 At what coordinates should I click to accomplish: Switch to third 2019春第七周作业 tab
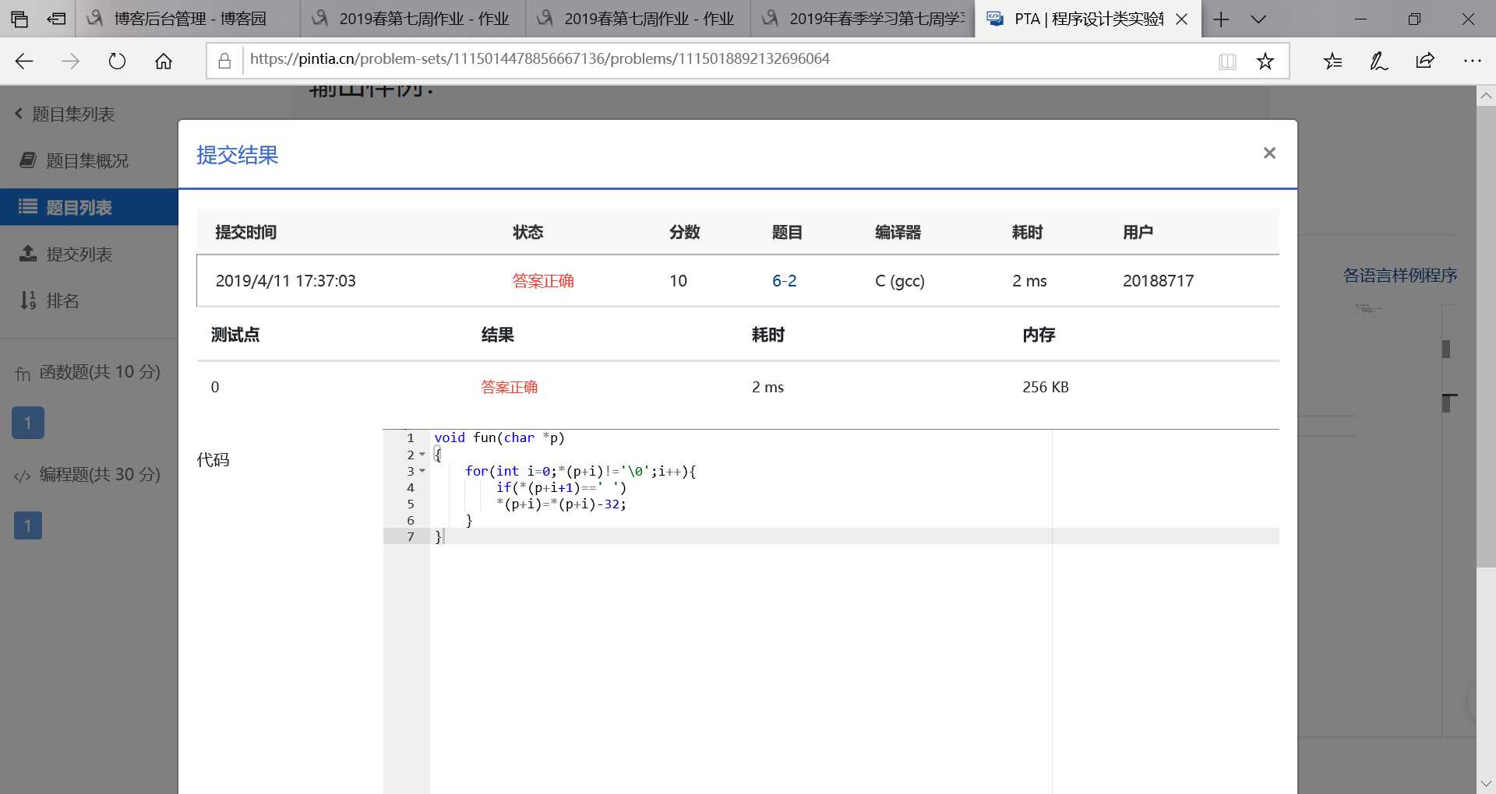(x=638, y=19)
